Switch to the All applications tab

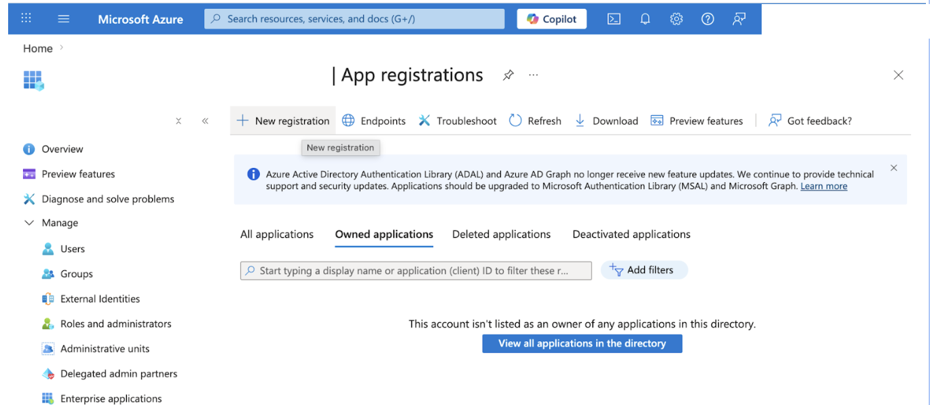[277, 234]
